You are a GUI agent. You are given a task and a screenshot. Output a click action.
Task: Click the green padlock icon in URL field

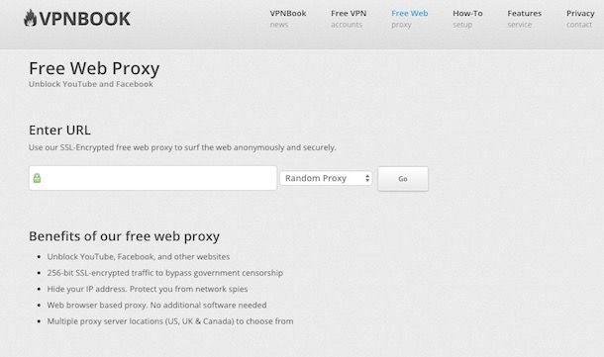tap(37, 178)
